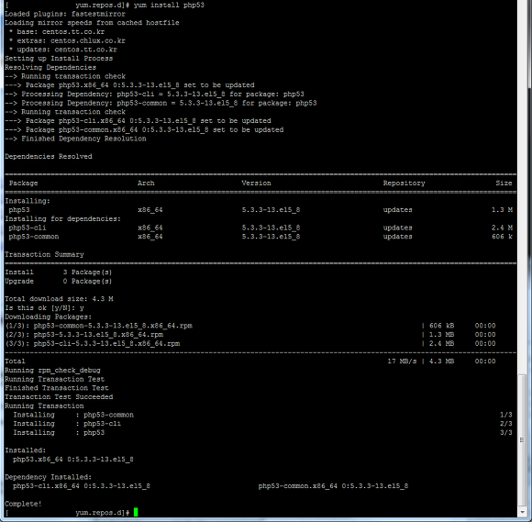Click 'Resolving Dependencies' line
This screenshot has width=532, height=522.
[50, 67]
